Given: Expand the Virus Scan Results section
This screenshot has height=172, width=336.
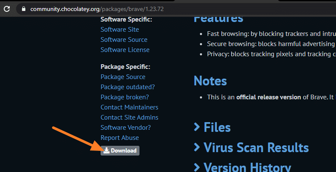Looking at the screenshot, I should pos(251,147).
